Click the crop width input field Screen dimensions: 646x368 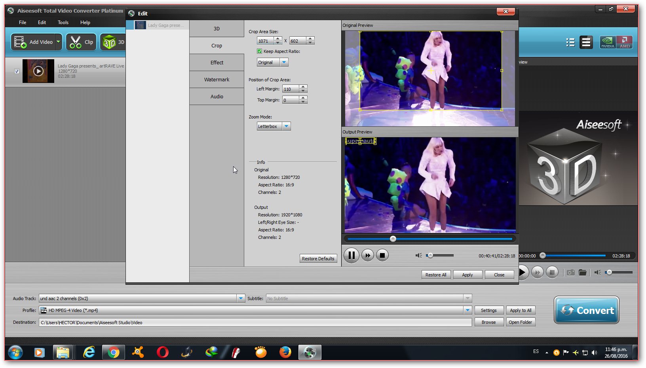tap(265, 41)
